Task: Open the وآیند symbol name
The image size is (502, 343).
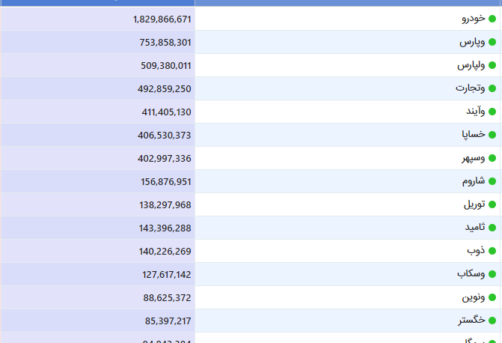Action: pyautogui.click(x=476, y=112)
